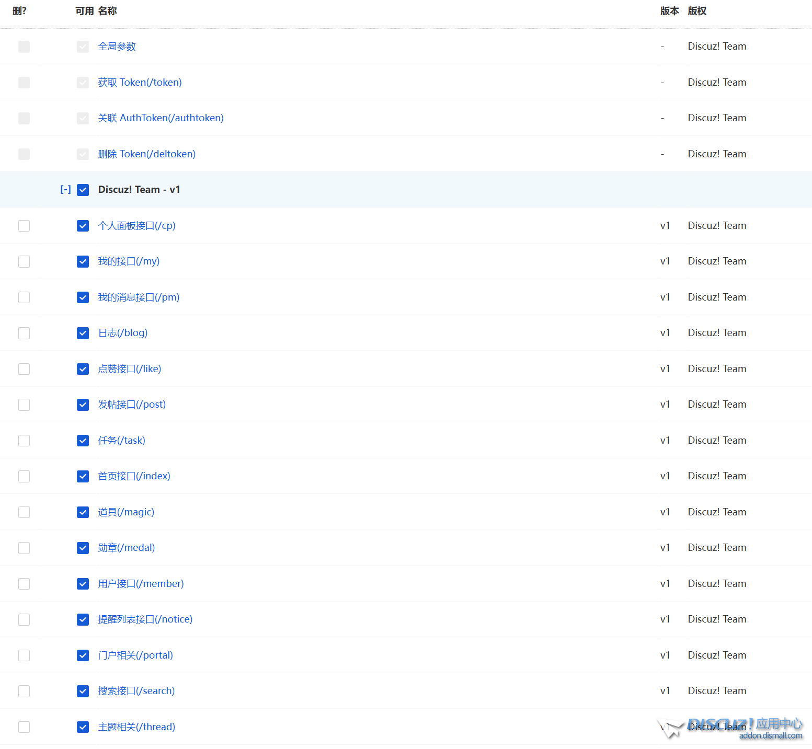Viewport: 812px width, 749px height.
Task: Uncheck the Discuz! Team - v1 group checkbox
Action: pos(83,190)
